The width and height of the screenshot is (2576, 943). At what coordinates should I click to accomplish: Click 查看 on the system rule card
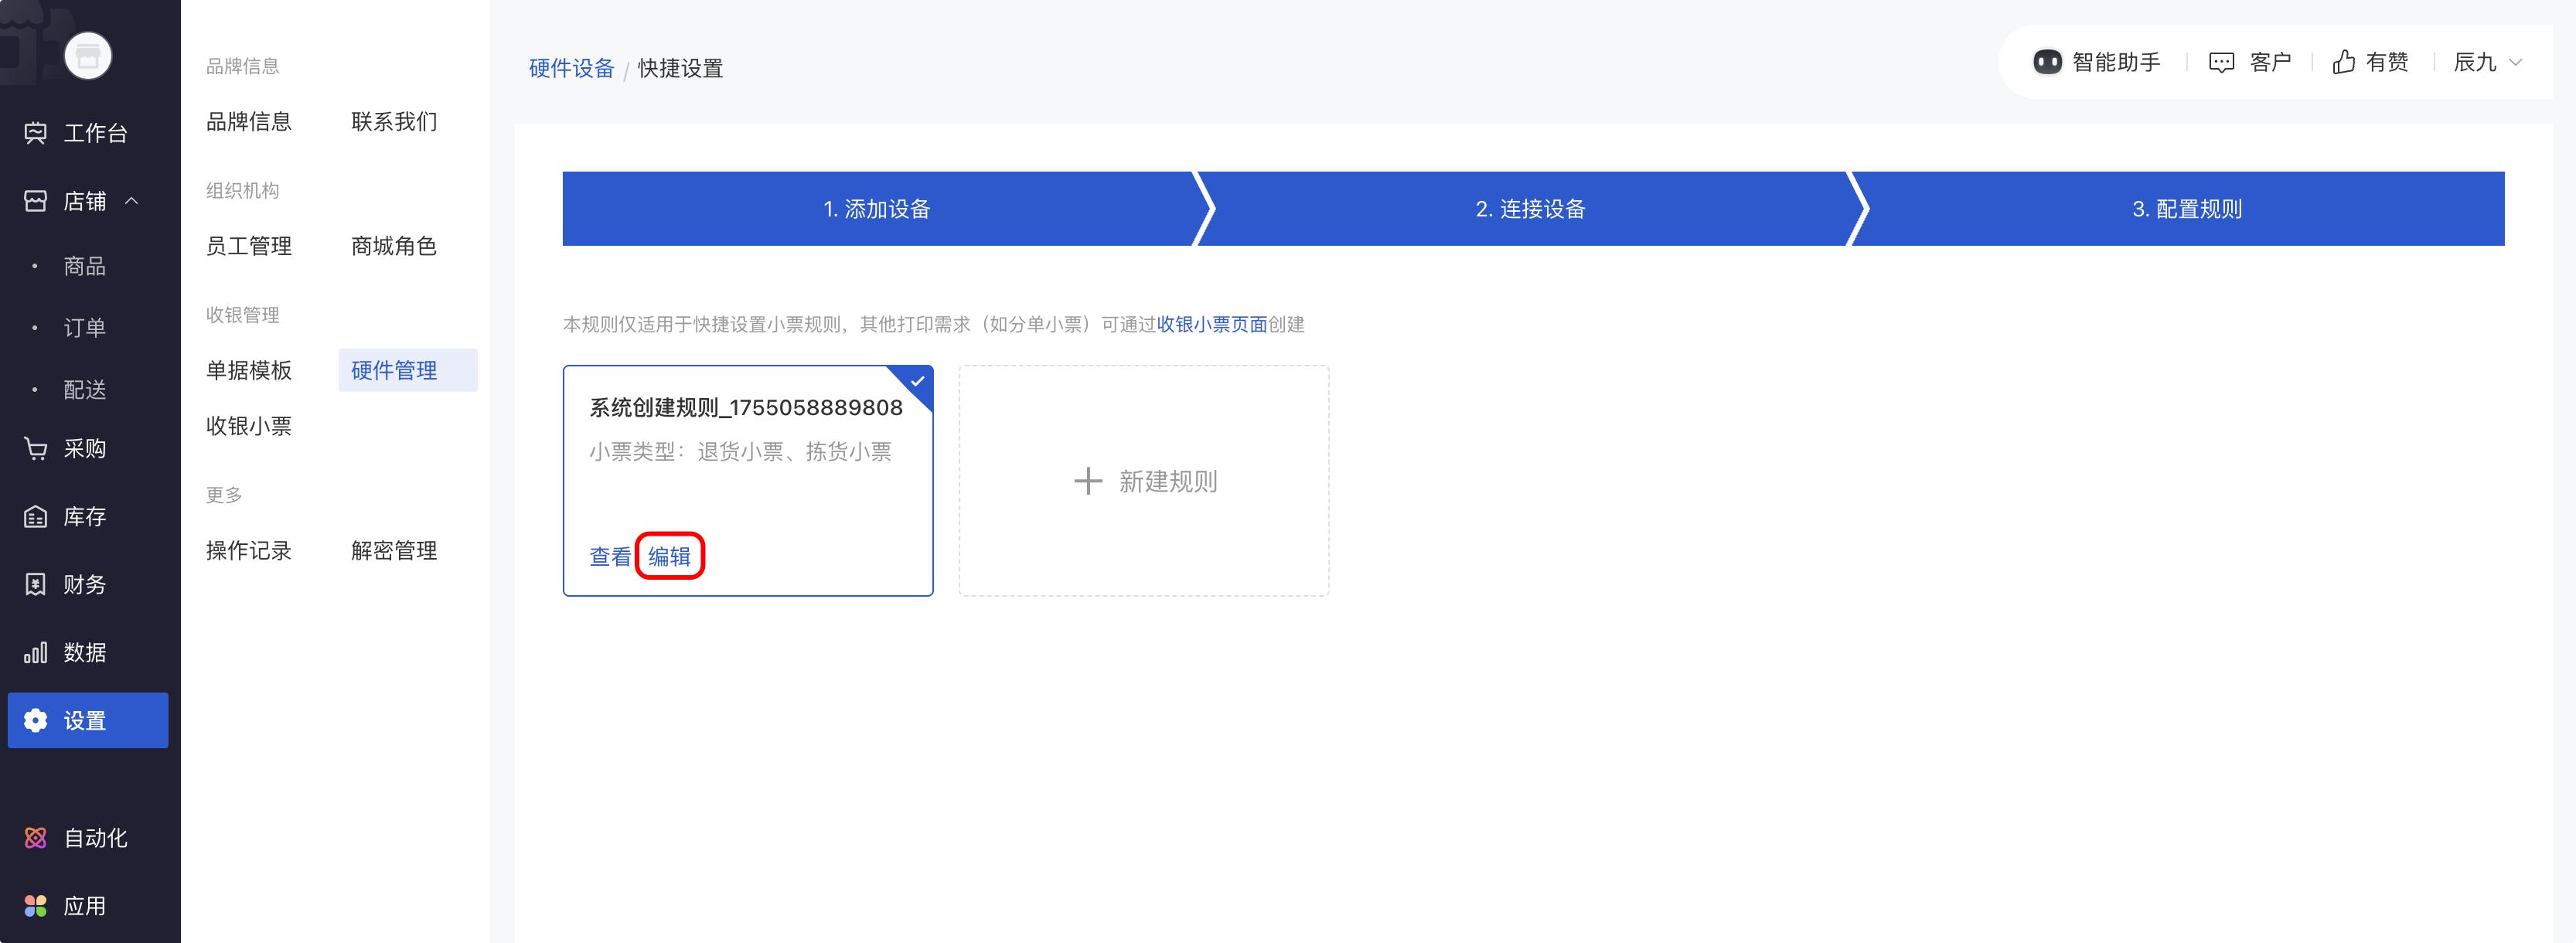[610, 556]
